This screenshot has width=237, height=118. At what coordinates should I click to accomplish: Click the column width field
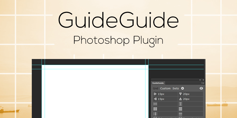(165, 109)
